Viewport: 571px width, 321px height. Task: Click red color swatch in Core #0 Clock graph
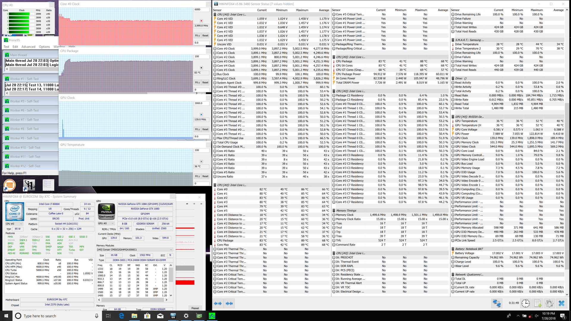pyautogui.click(x=201, y=21)
